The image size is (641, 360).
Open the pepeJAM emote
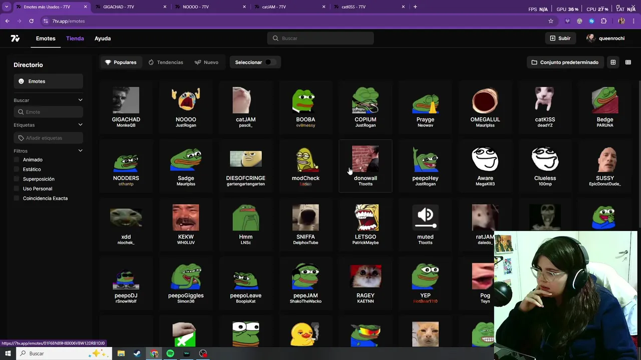click(305, 283)
